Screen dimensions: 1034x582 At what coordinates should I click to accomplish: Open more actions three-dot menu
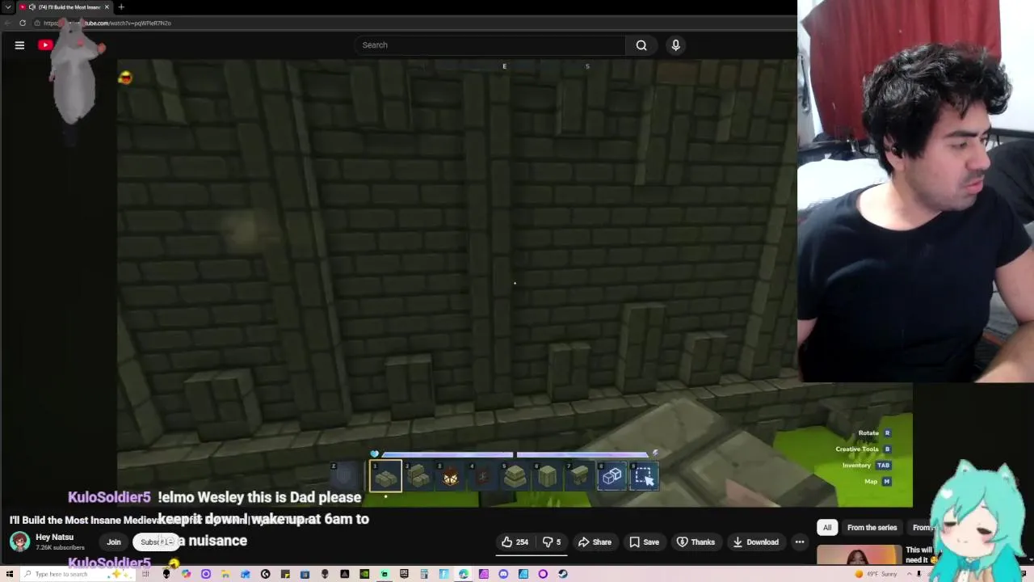(800, 542)
